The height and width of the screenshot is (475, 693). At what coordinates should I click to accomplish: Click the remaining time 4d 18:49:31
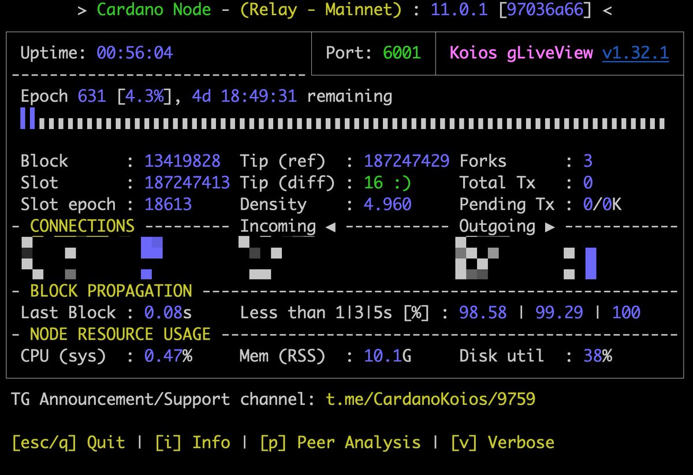[x=244, y=96]
